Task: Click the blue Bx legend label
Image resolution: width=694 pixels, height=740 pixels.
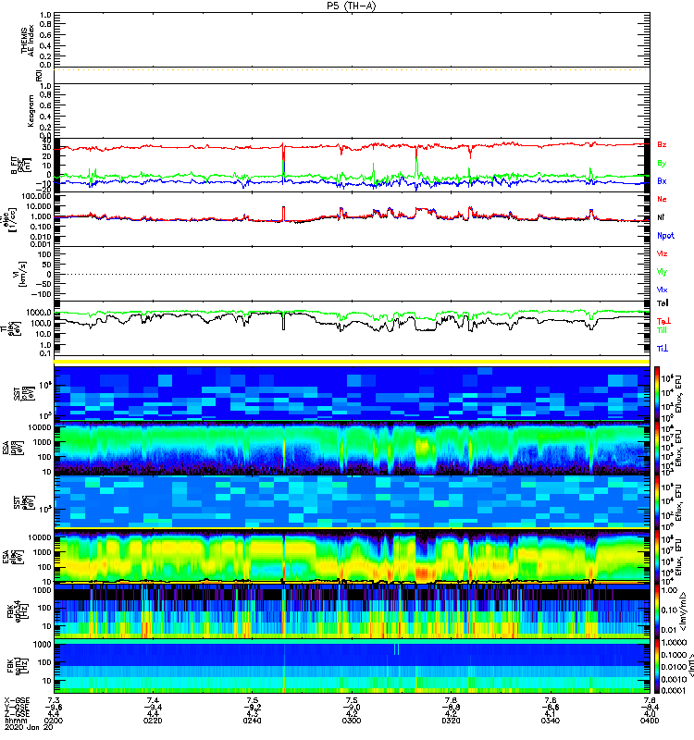Action: [x=662, y=181]
